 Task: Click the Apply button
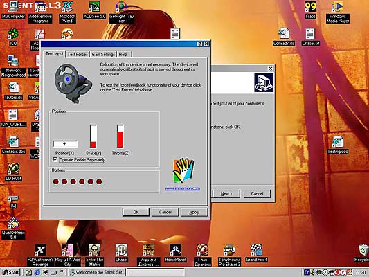click(x=194, y=212)
